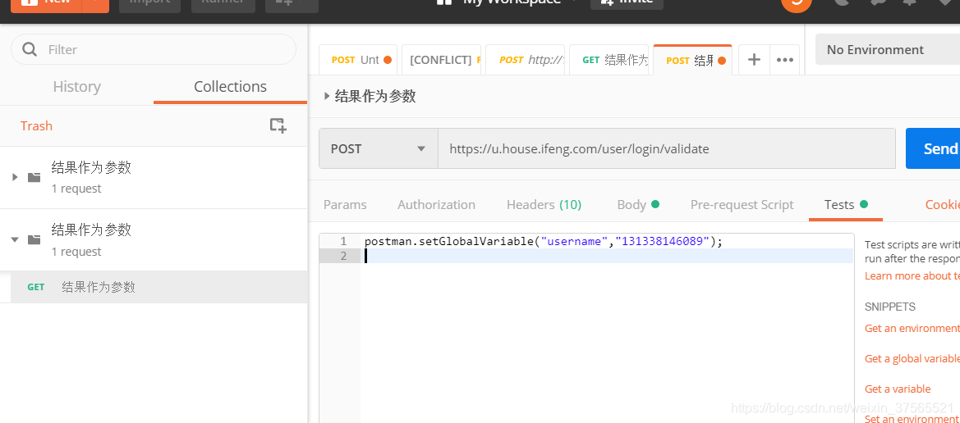Screen dimensions: 960x423
Task: Switch to the POST http:// request tab
Action: point(525,60)
